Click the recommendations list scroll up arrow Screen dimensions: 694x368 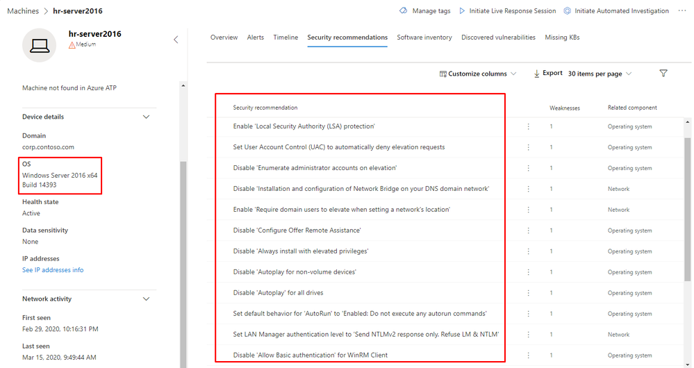(687, 122)
